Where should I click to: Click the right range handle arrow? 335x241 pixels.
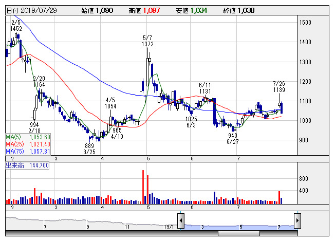click(x=297, y=221)
